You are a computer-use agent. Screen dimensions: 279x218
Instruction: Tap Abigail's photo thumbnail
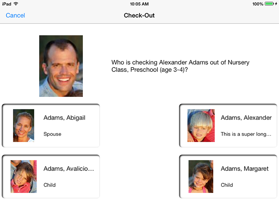tap(24, 125)
